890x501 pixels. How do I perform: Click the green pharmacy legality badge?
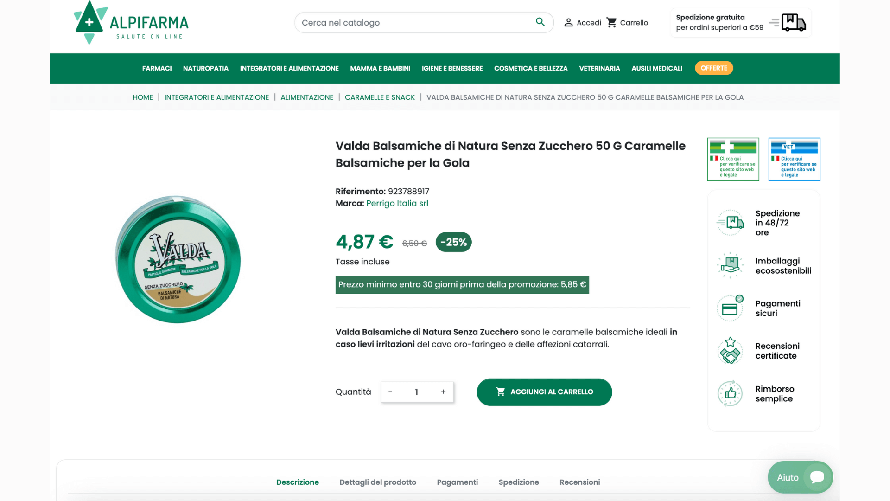[733, 159]
